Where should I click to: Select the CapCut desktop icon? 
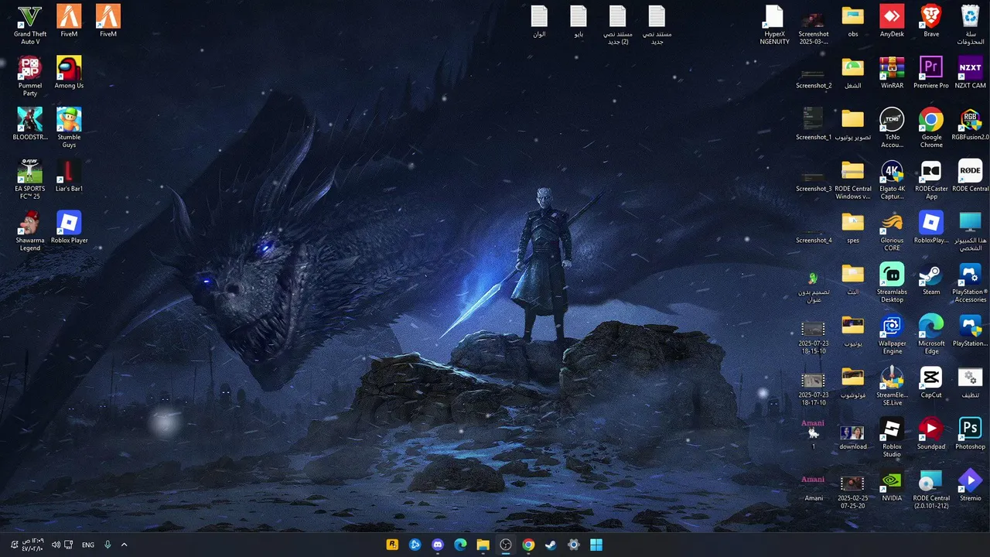click(x=931, y=382)
